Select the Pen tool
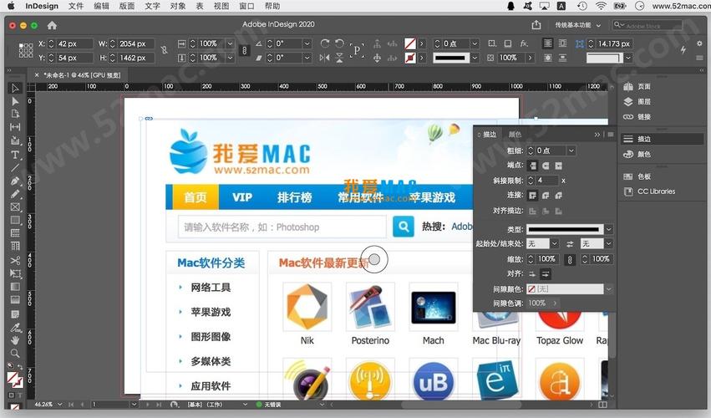Image resolution: width=711 pixels, height=418 pixels. pyautogui.click(x=15, y=181)
